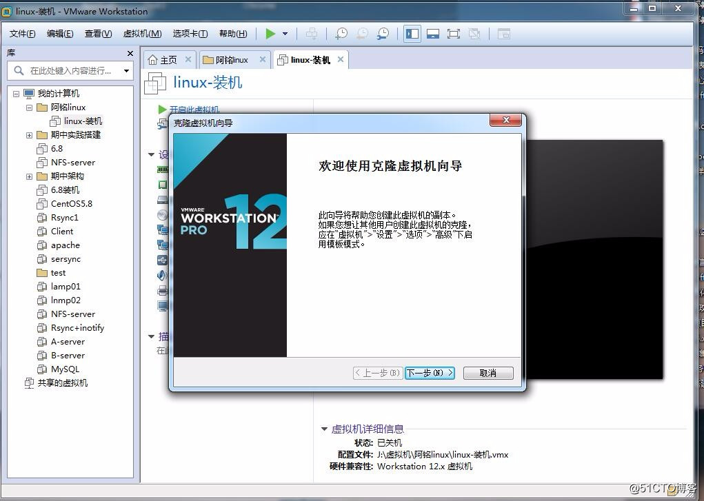Maximize the VMware Workstation window
Image resolution: width=704 pixels, height=501 pixels.
click(653, 8)
